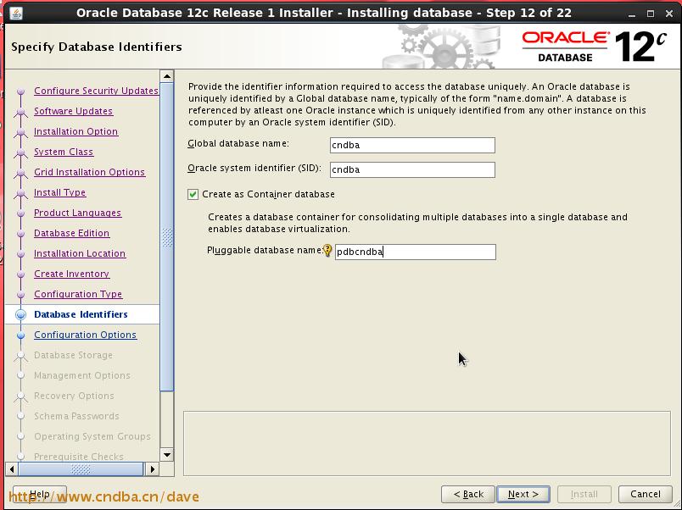Click the Next button

523,495
